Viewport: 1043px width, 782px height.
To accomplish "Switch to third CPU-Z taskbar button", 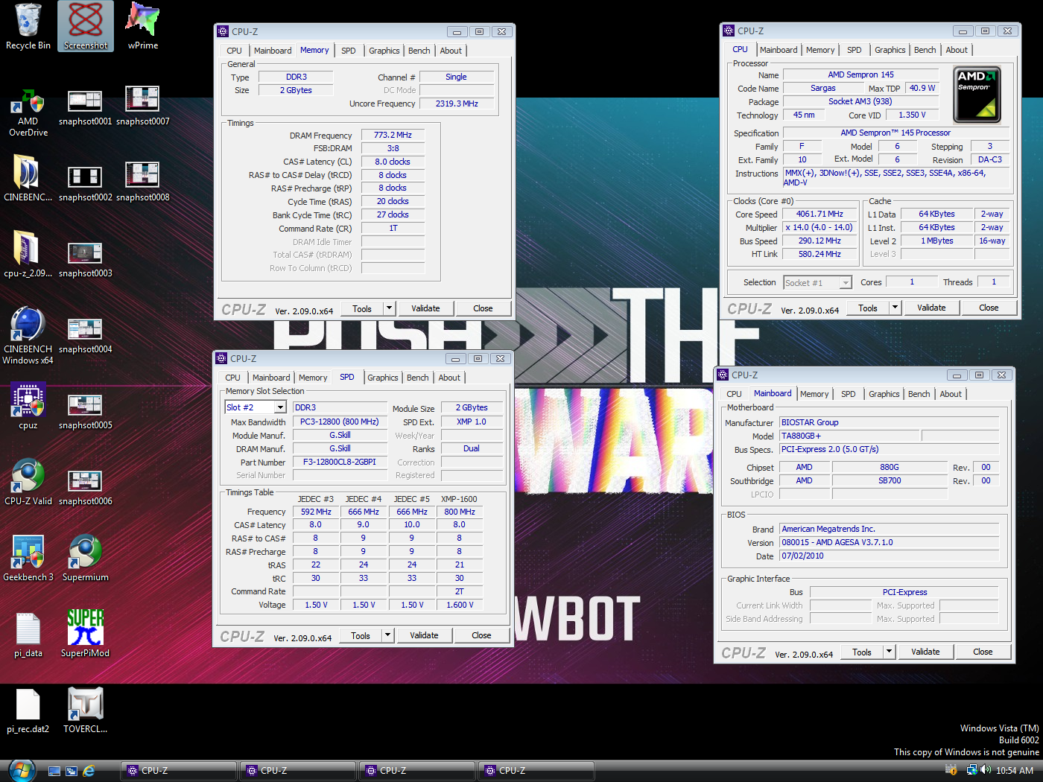I will coord(416,771).
